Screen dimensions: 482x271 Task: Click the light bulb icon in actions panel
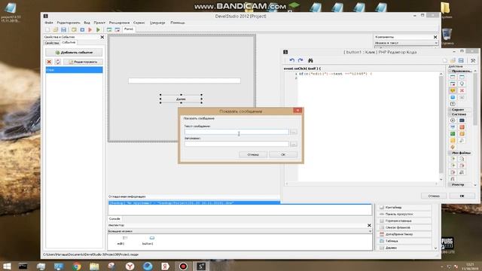coord(462,84)
